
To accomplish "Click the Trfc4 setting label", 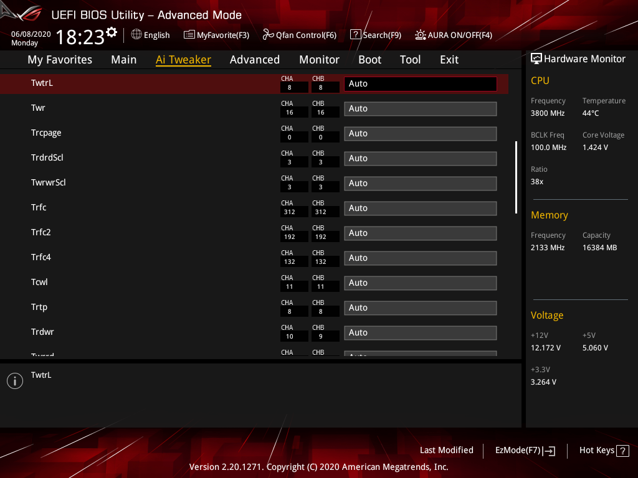I will pos(40,257).
